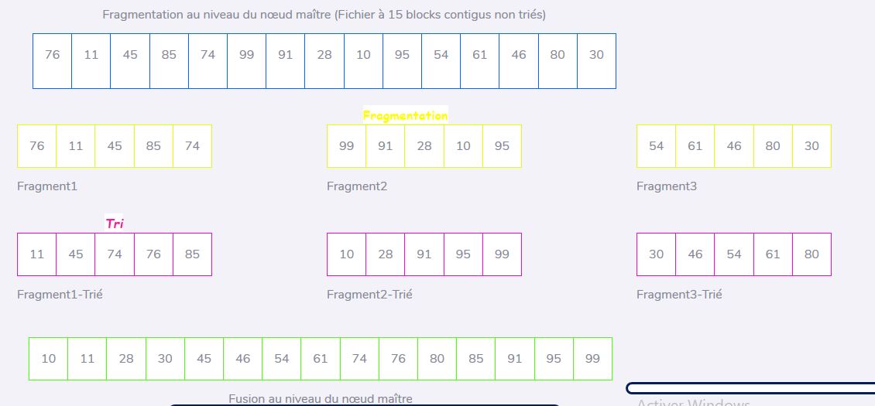Click the yellow Fragmentation label
875x406 pixels.
pos(405,115)
